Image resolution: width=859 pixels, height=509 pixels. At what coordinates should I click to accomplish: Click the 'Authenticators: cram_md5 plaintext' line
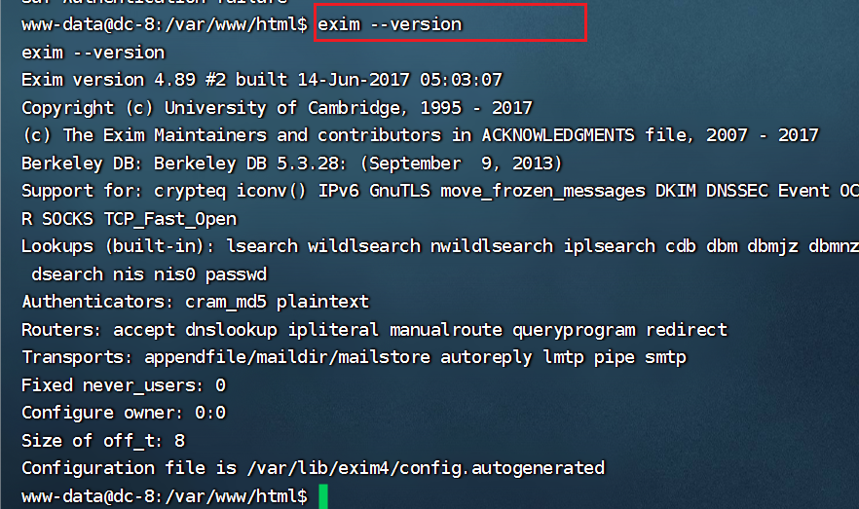pos(196,302)
